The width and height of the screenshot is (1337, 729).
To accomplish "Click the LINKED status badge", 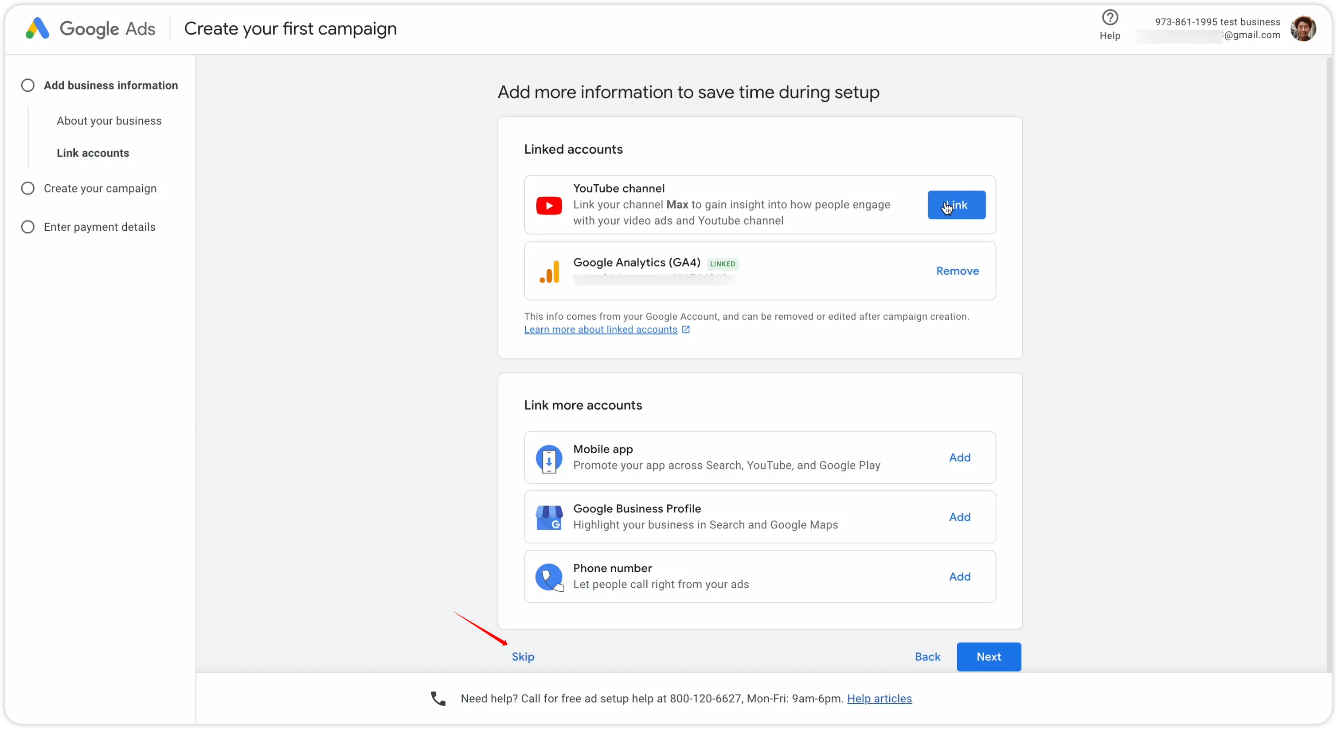I will 722,264.
